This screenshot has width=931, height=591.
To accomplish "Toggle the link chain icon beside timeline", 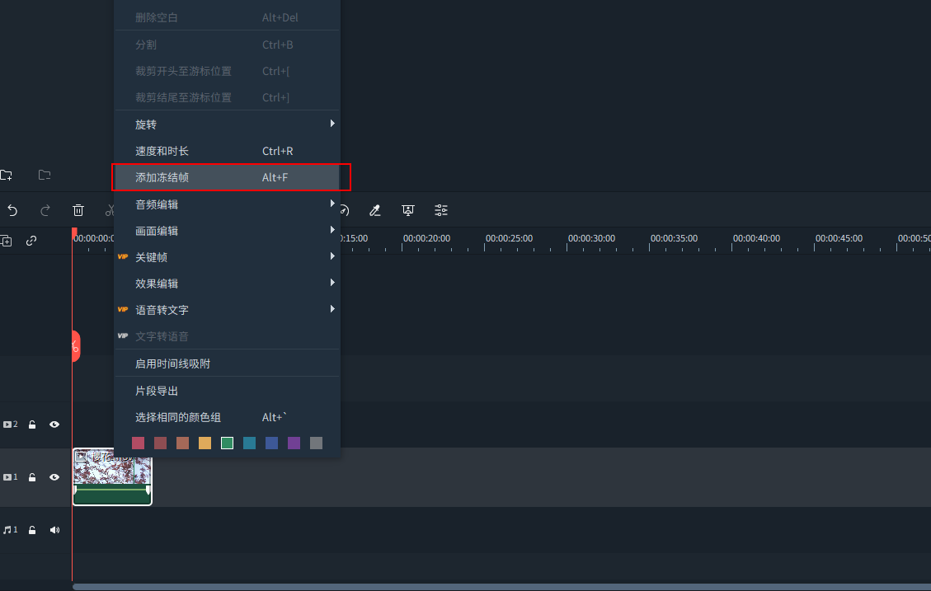I will point(31,241).
